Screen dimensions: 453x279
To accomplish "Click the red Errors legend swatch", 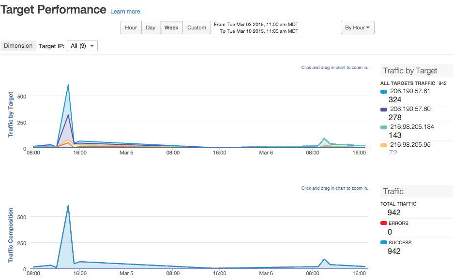I will coord(384,223).
